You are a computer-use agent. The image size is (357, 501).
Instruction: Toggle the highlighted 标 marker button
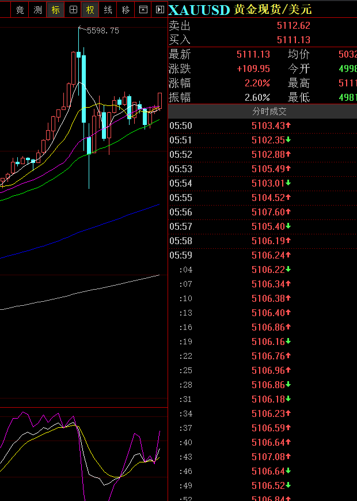(x=55, y=10)
